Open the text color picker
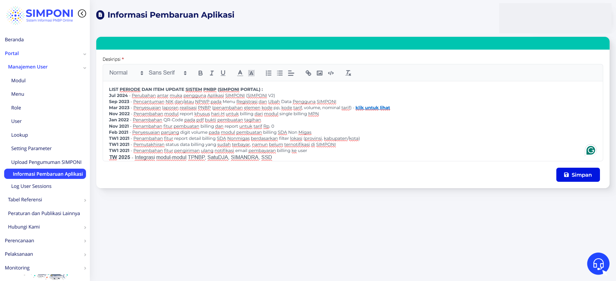Image resolution: width=616 pixels, height=281 pixels. [x=240, y=73]
